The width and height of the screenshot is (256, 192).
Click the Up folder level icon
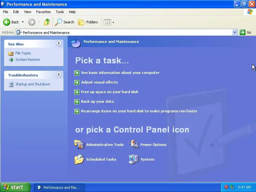click(x=47, y=22)
